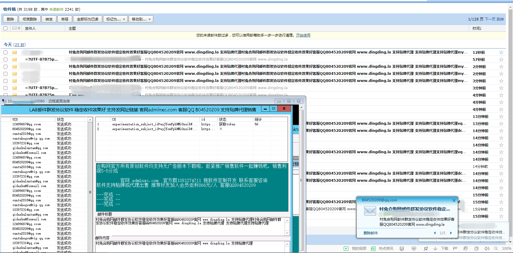Check the box for the first email today
Image resolution: width=513 pixels, height=253 pixels.
[x=5, y=52]
